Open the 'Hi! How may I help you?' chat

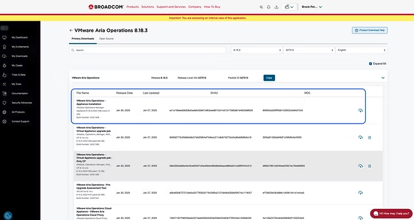point(391,214)
